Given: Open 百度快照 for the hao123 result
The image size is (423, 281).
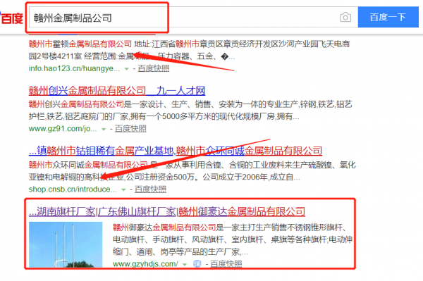Looking at the screenshot, I should pos(154,68).
